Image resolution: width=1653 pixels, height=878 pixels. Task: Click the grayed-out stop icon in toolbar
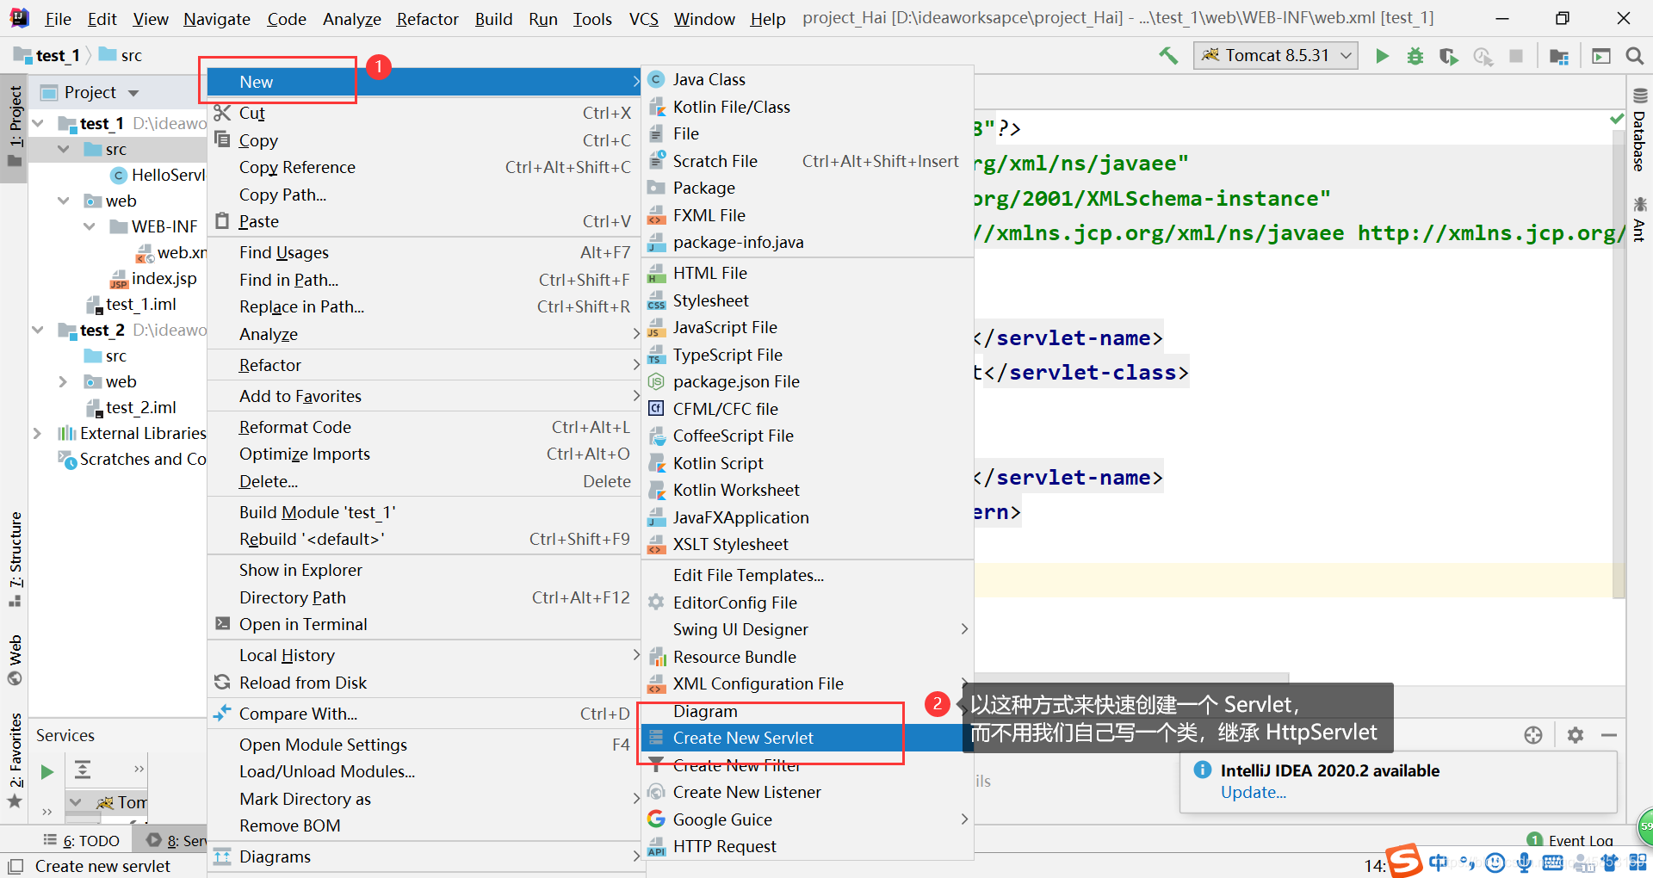1516,56
